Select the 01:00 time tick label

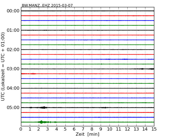(13, 30)
